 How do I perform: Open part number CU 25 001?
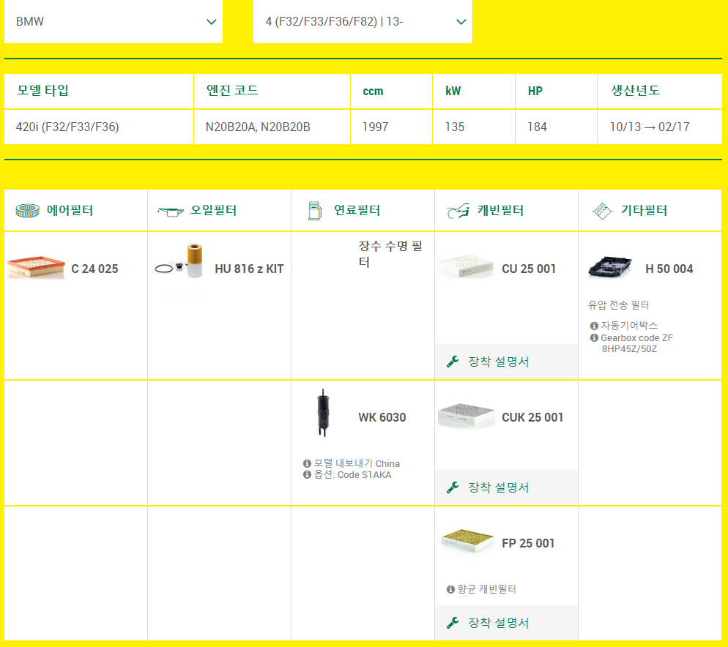tap(529, 269)
